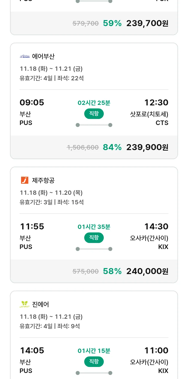Click the Air Busan airline logo
This screenshot has width=188, height=379.
point(25,56)
